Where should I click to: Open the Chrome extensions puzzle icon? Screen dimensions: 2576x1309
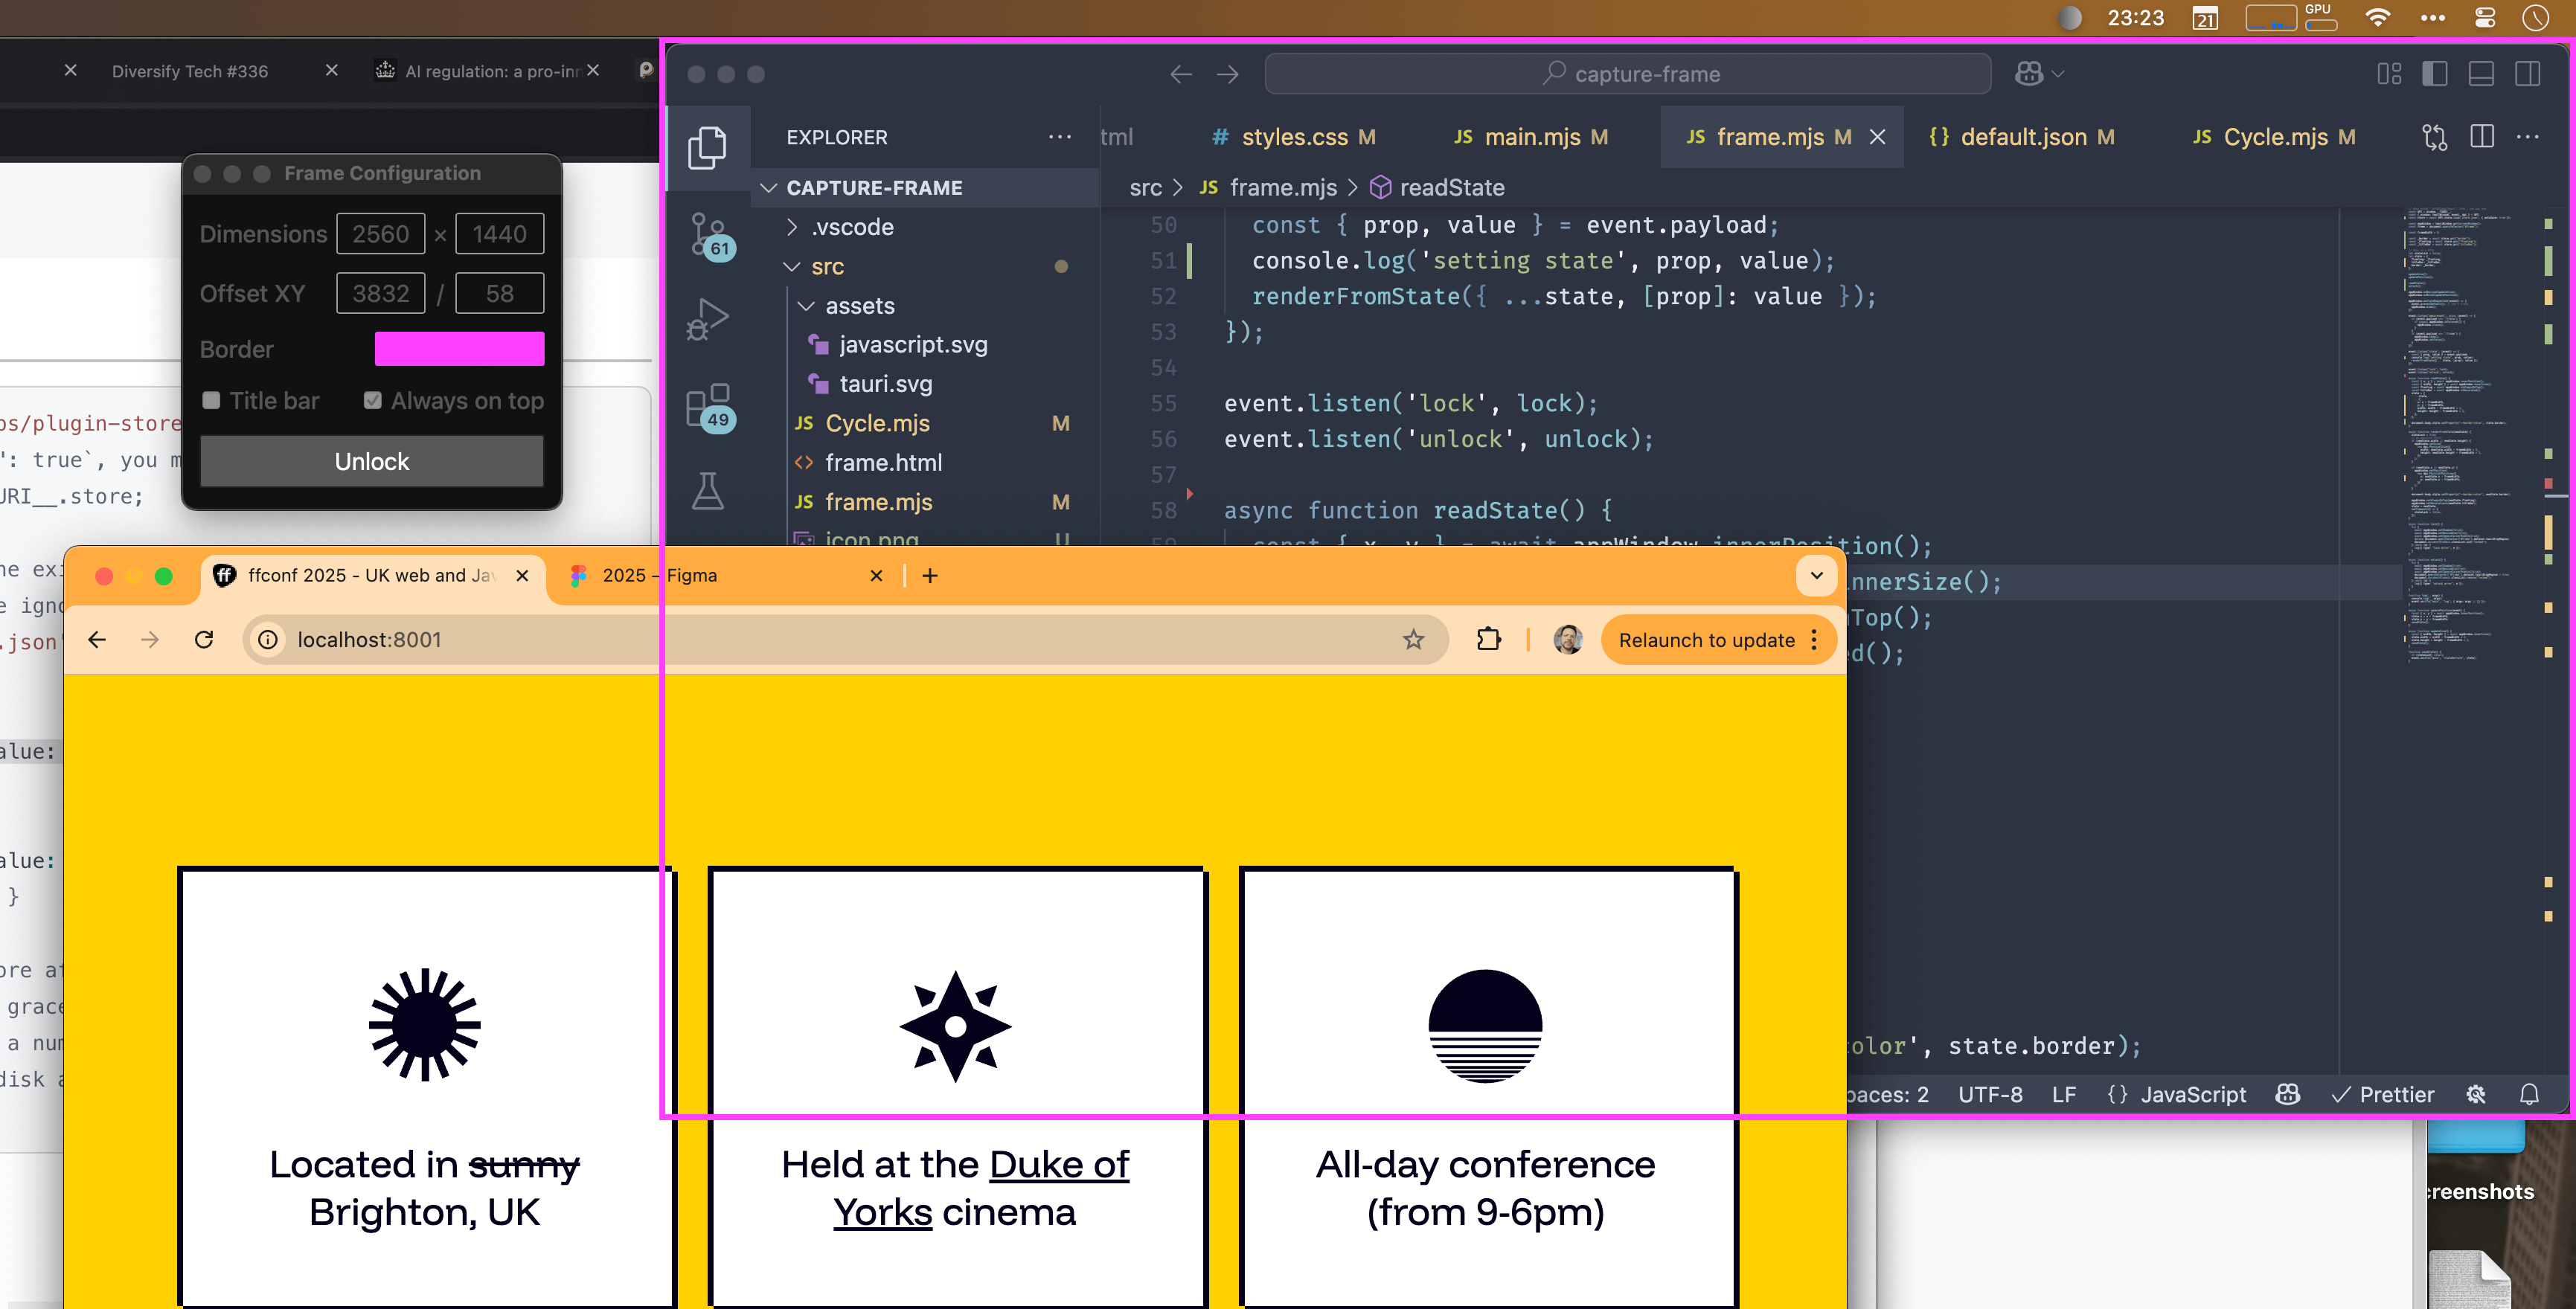(x=1488, y=640)
